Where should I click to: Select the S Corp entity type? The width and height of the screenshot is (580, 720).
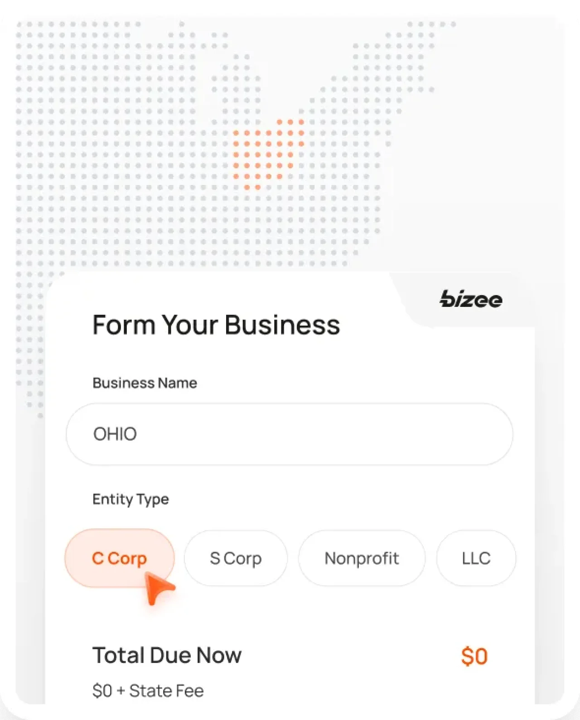pyautogui.click(x=236, y=558)
